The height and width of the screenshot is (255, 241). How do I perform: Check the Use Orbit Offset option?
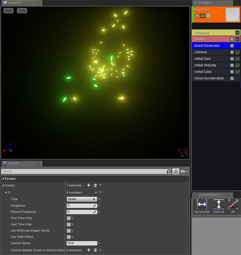69,237
